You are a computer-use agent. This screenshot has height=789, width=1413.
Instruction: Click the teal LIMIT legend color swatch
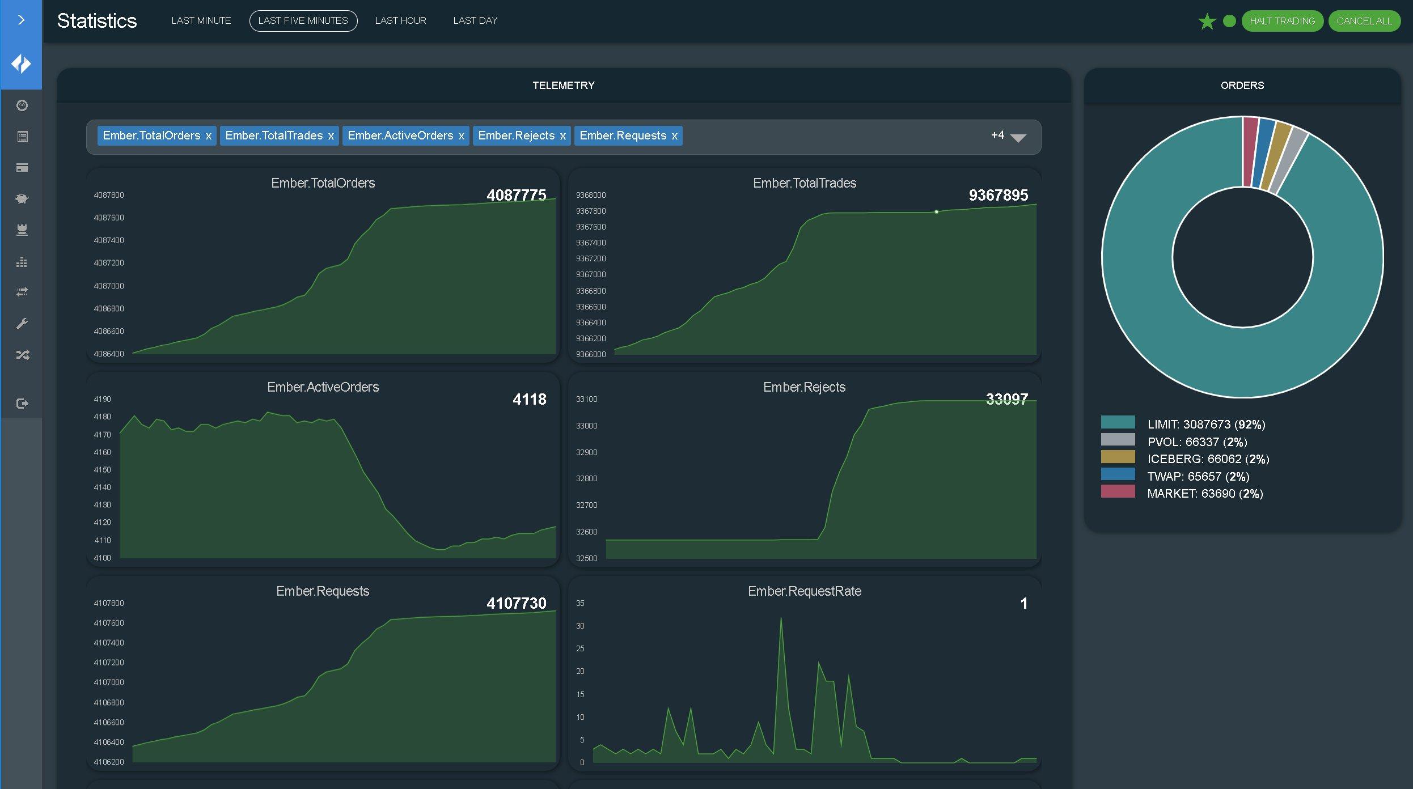1118,423
